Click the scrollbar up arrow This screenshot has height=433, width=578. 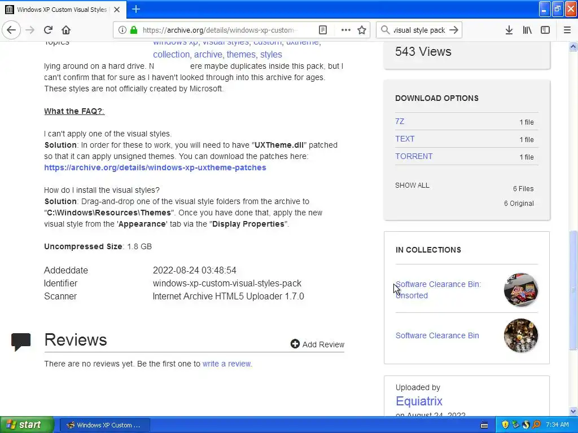coord(573,46)
